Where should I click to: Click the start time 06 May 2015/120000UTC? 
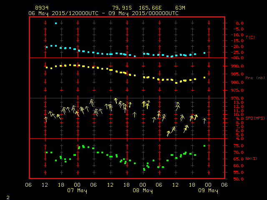(x=63, y=13)
